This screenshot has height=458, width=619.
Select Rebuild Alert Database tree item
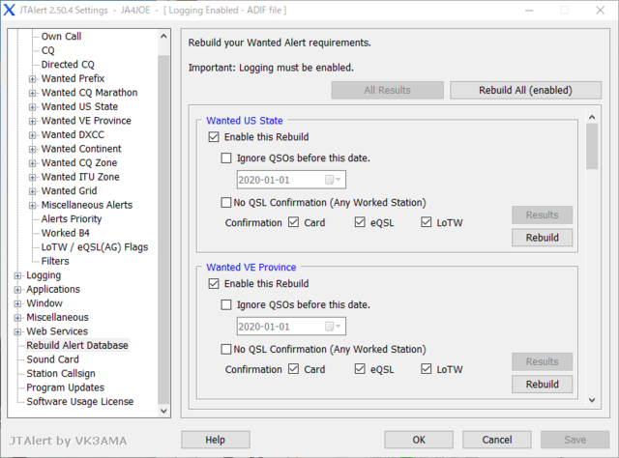click(77, 345)
